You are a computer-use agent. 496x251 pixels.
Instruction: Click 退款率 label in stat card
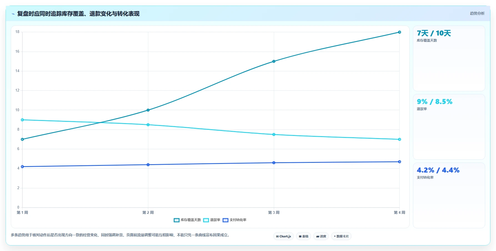coord(422,109)
